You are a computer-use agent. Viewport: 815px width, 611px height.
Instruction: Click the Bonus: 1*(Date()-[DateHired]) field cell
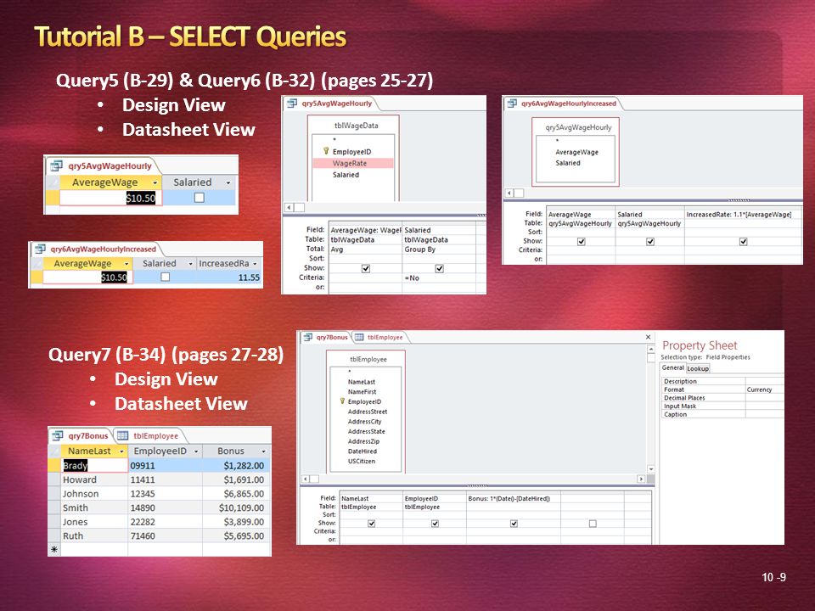(x=513, y=498)
